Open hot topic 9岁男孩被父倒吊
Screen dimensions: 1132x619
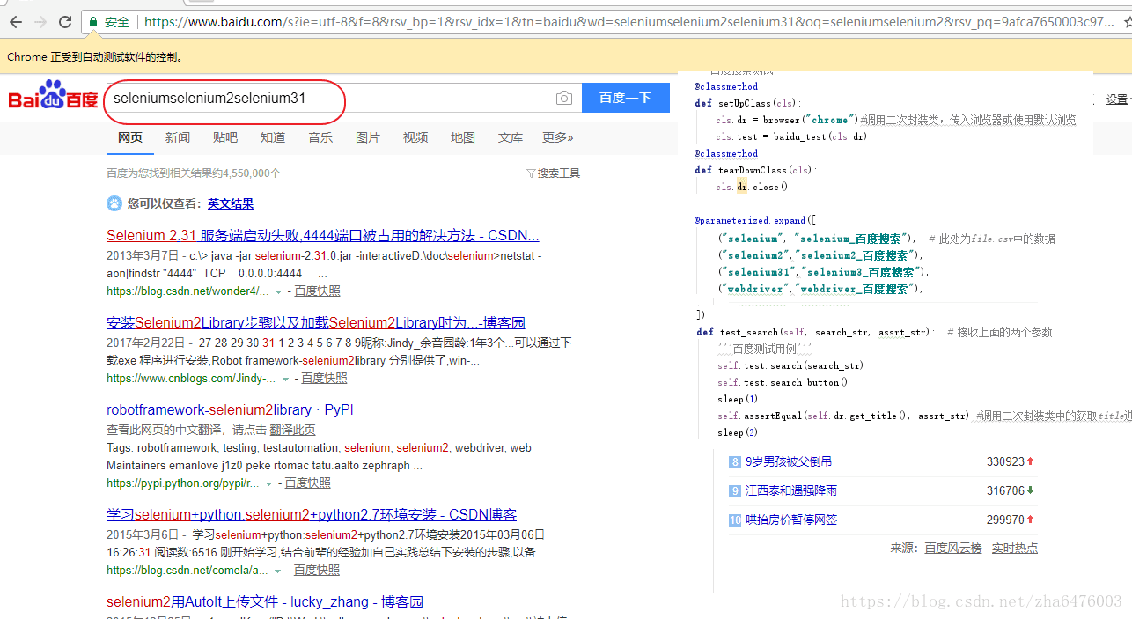pos(789,461)
